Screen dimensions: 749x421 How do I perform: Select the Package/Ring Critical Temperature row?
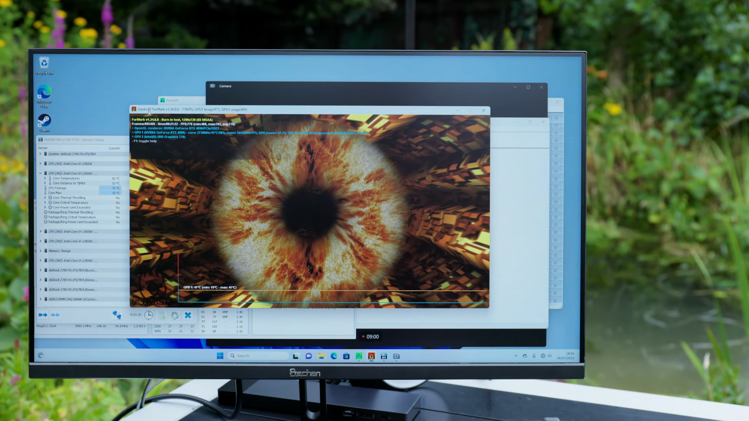coord(82,217)
